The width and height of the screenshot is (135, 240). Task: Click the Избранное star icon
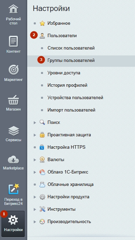tap(42, 23)
